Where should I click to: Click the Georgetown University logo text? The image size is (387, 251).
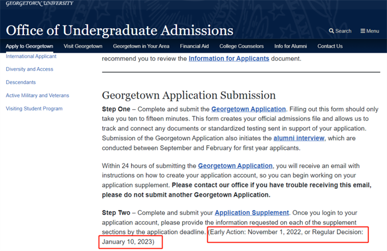(39, 3)
